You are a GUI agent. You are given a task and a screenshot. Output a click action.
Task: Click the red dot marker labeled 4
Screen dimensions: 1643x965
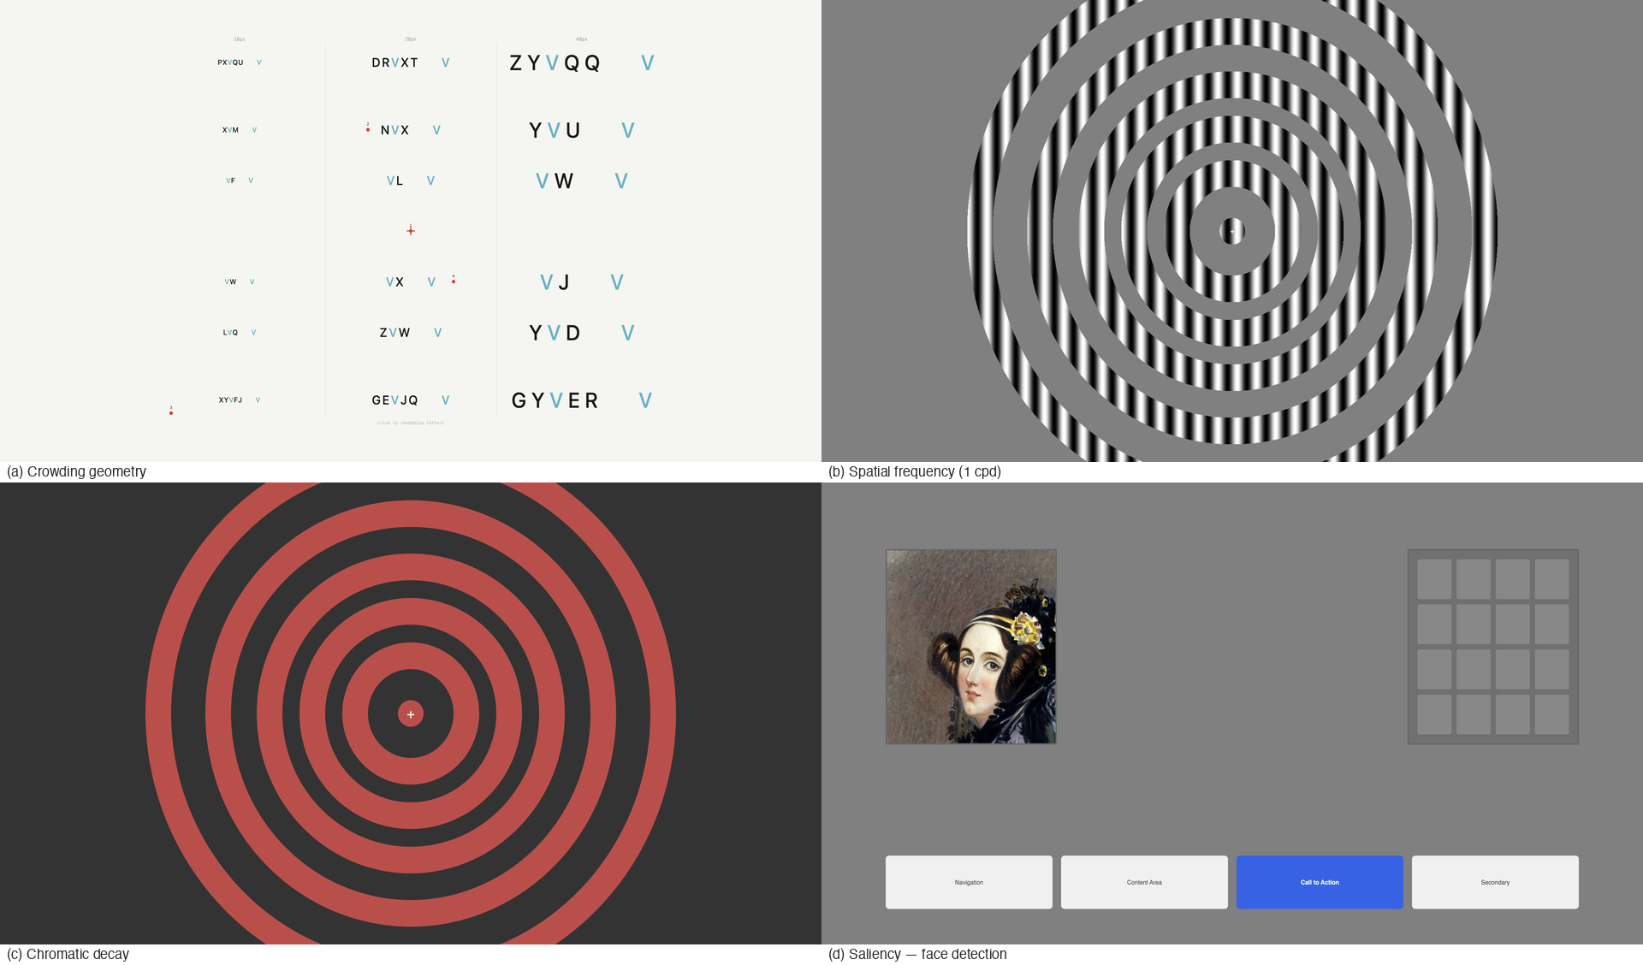point(454,281)
